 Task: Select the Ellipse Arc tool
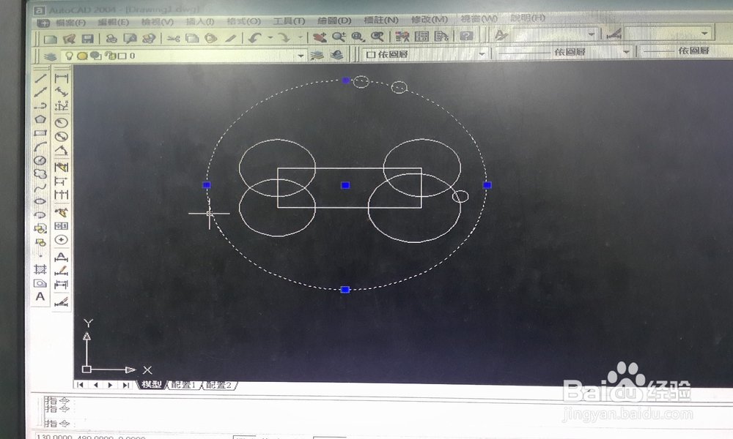click(40, 214)
